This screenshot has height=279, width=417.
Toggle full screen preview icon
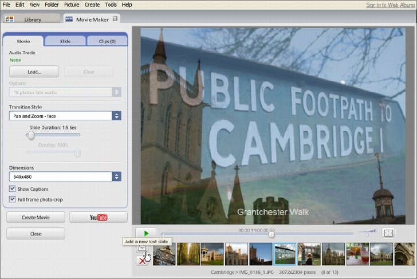point(388,233)
